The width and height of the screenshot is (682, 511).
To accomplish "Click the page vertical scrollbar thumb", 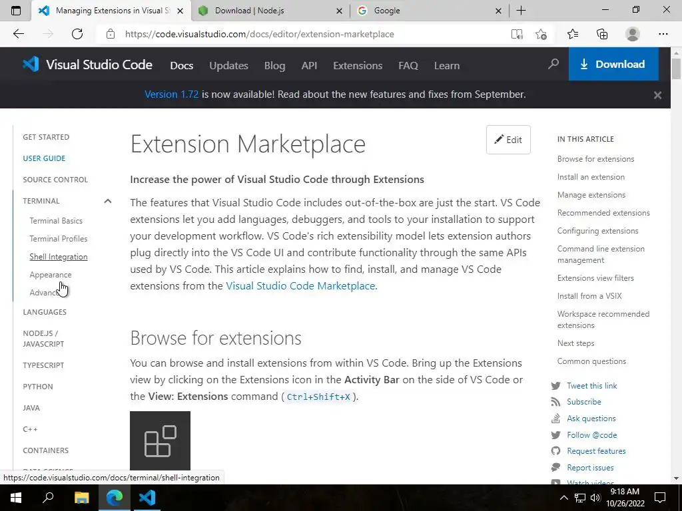I will 676,69.
